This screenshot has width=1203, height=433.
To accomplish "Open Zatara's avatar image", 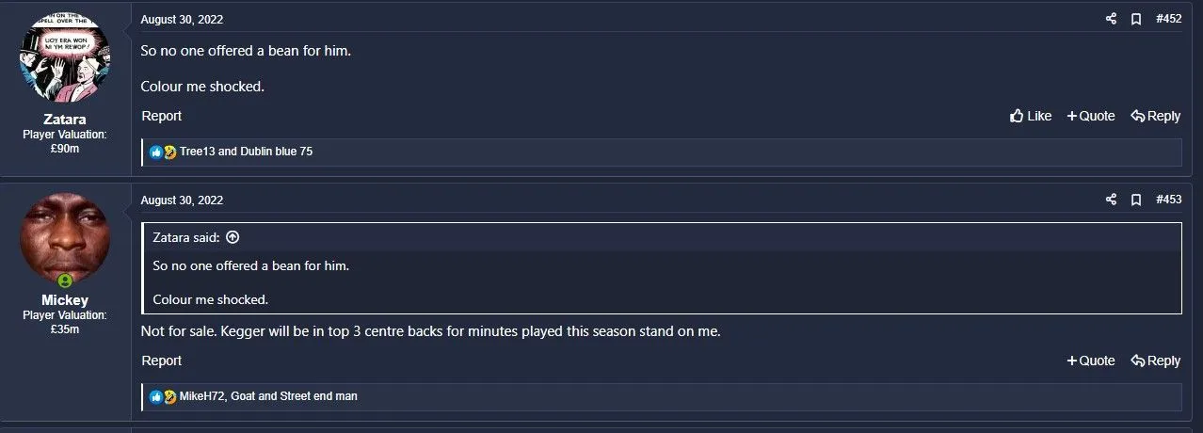I will click(x=65, y=58).
